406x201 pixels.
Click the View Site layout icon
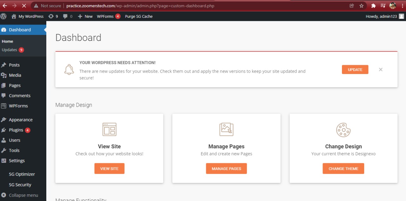tap(109, 130)
